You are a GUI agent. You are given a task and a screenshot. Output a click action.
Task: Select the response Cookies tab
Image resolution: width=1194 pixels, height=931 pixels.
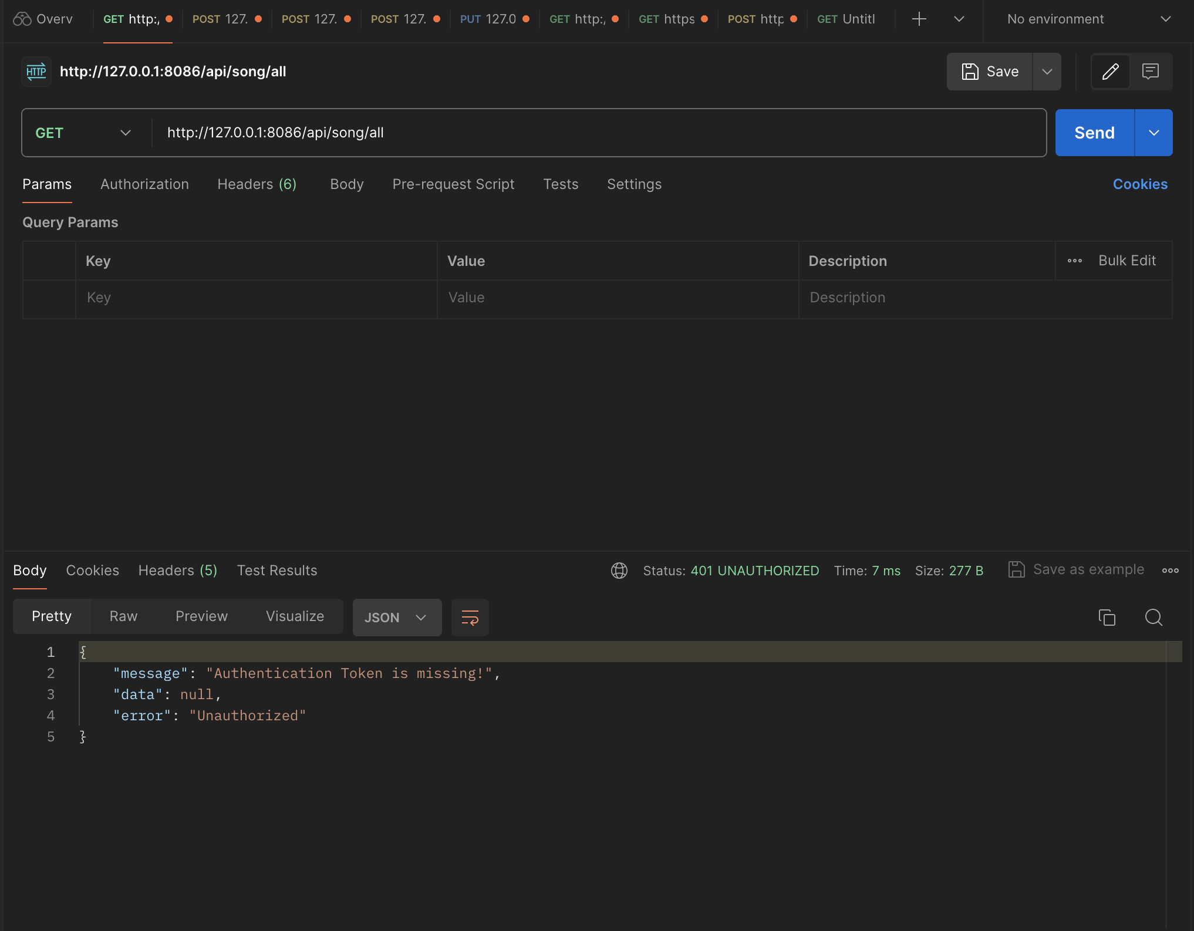coord(92,571)
